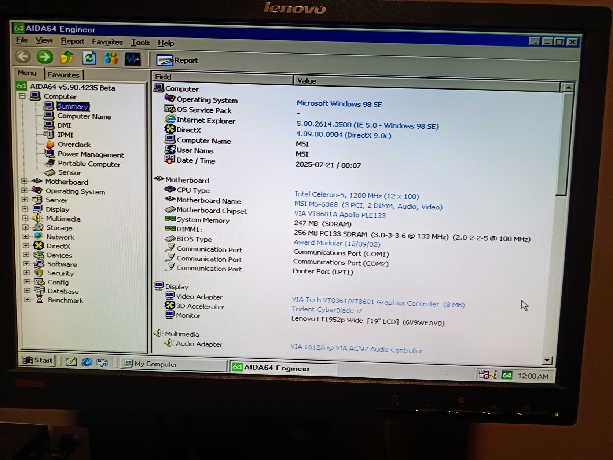
Task: Expand the Network tree node
Action: [26, 236]
